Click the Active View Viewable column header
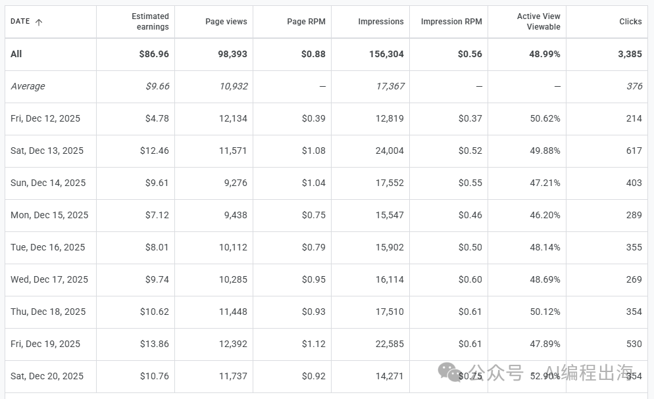Viewport: 654px width, 399px height. [x=538, y=21]
